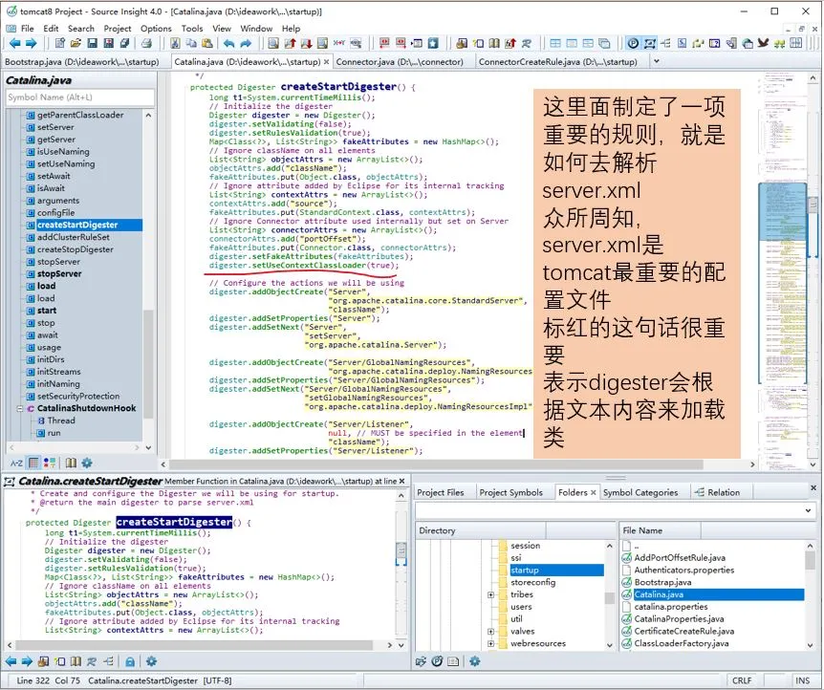Image resolution: width=824 pixels, height=690 pixels.
Task: Select addClusterRuleSet in symbol list
Action: point(73,237)
